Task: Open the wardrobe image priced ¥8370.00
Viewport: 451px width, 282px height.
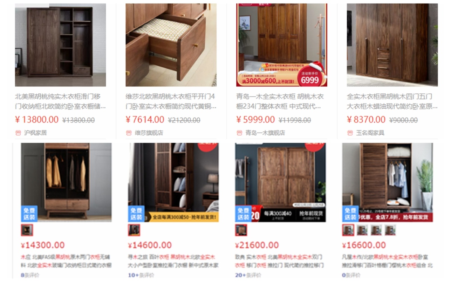Action: tap(392, 45)
